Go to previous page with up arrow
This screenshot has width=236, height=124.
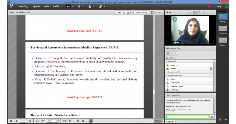11,121
